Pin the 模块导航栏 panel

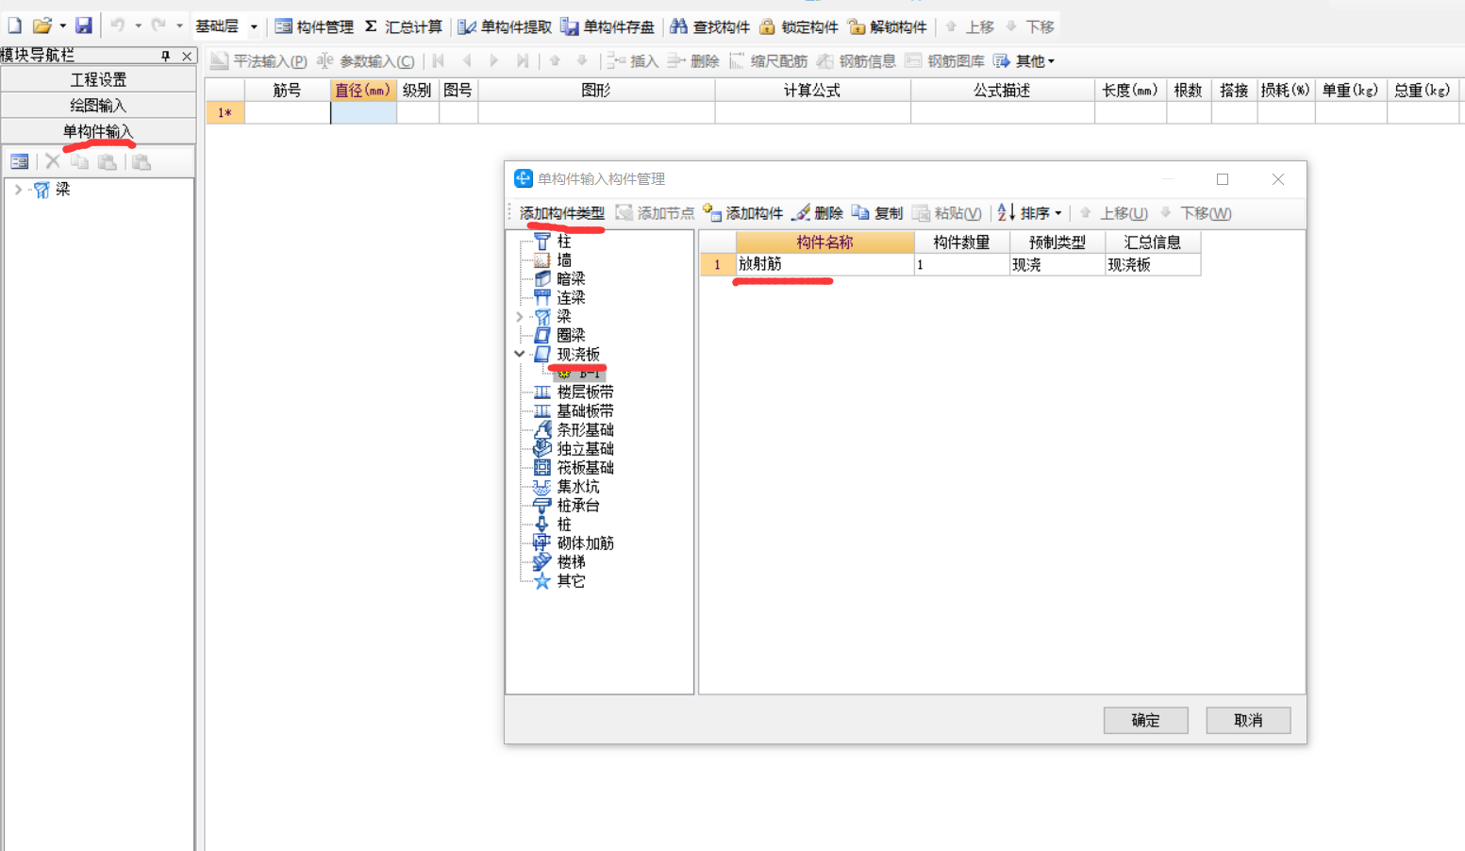click(x=166, y=56)
